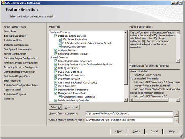Click the Select All button
This screenshot has width=185, height=139.
pos(56,107)
